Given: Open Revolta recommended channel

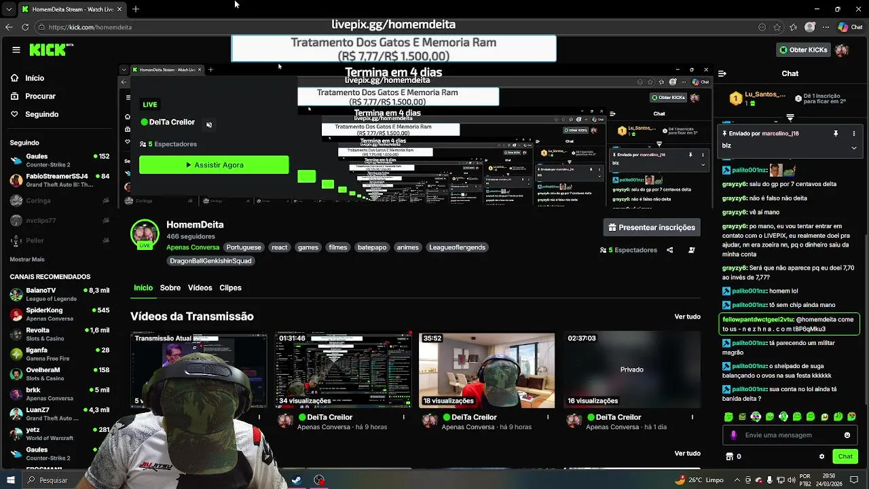Looking at the screenshot, I should [x=60, y=334].
